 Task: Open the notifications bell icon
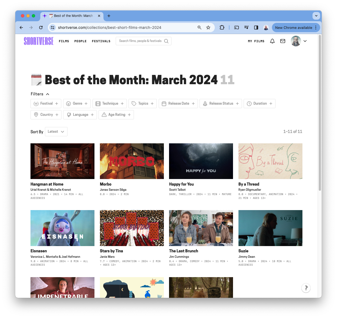[x=272, y=41]
